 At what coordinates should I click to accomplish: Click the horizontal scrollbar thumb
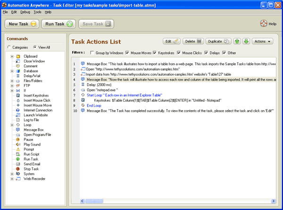tap(94, 201)
